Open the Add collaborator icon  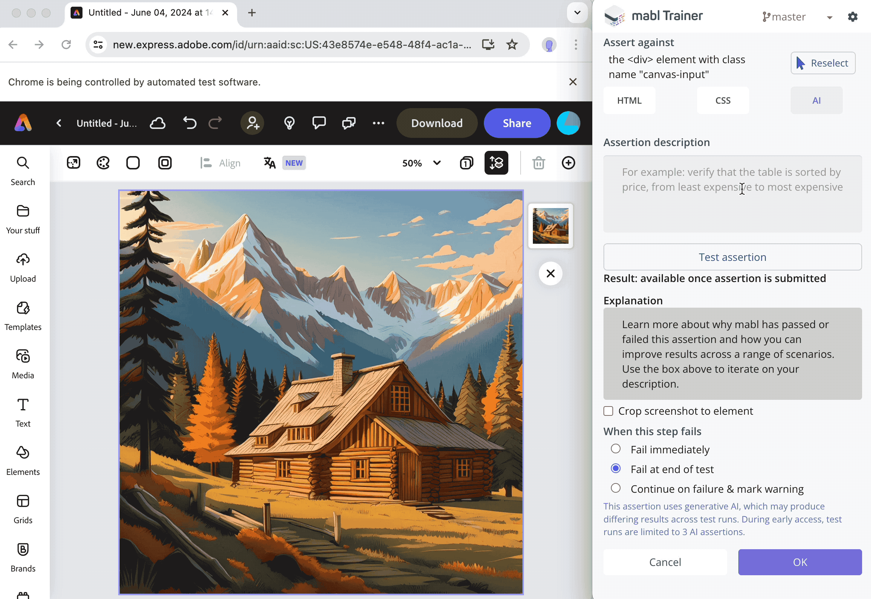coord(252,123)
